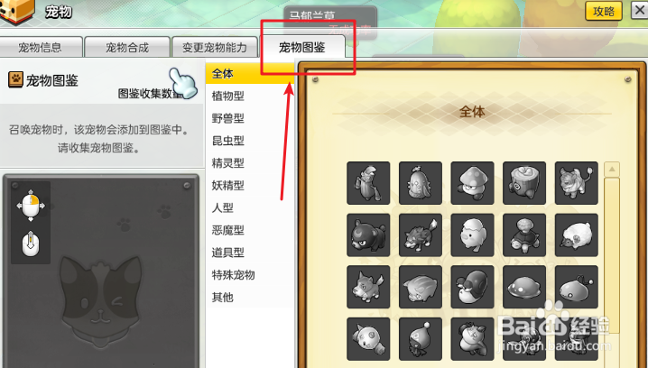Pick the snail pet icon
The height and width of the screenshot is (368, 648).
pos(472,287)
